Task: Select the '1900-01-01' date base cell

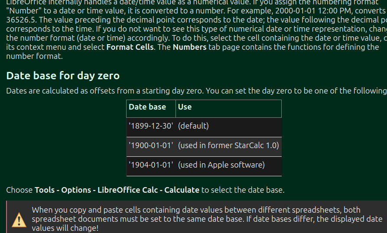Action: (151, 147)
